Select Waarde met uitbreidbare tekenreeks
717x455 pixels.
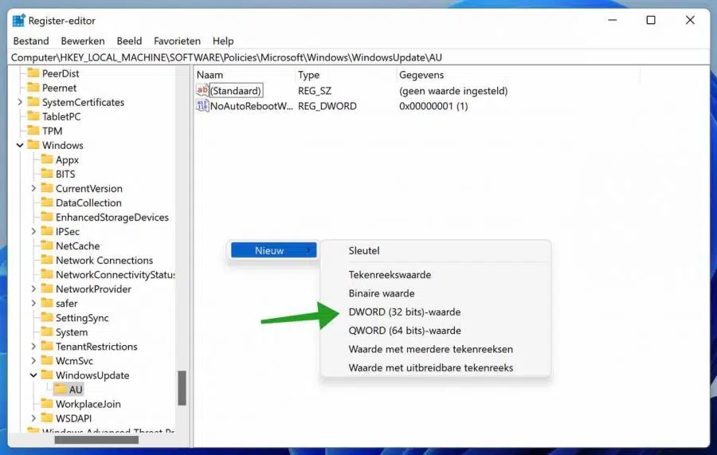436,367
